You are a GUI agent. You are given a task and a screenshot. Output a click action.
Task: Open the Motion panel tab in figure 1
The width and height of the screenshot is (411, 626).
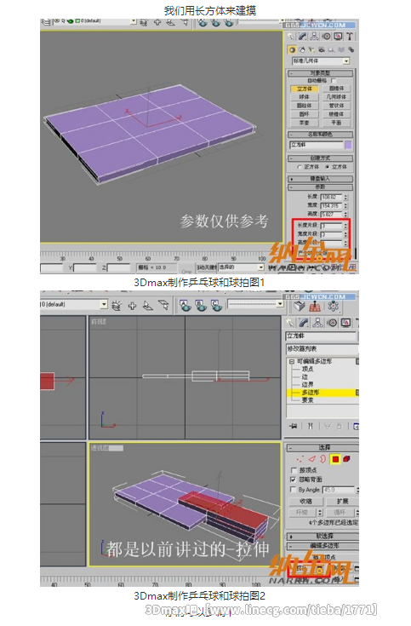tap(327, 37)
